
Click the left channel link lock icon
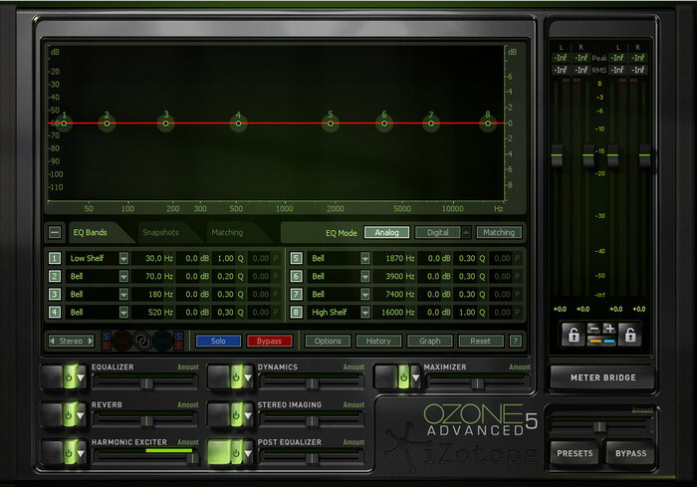574,336
